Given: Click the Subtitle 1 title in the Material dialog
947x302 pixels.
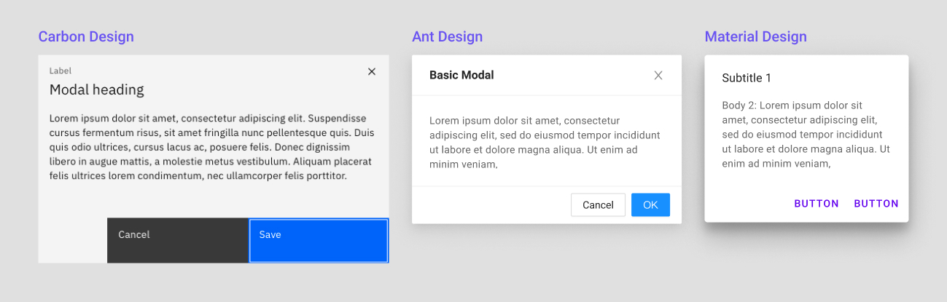Looking at the screenshot, I should point(747,78).
